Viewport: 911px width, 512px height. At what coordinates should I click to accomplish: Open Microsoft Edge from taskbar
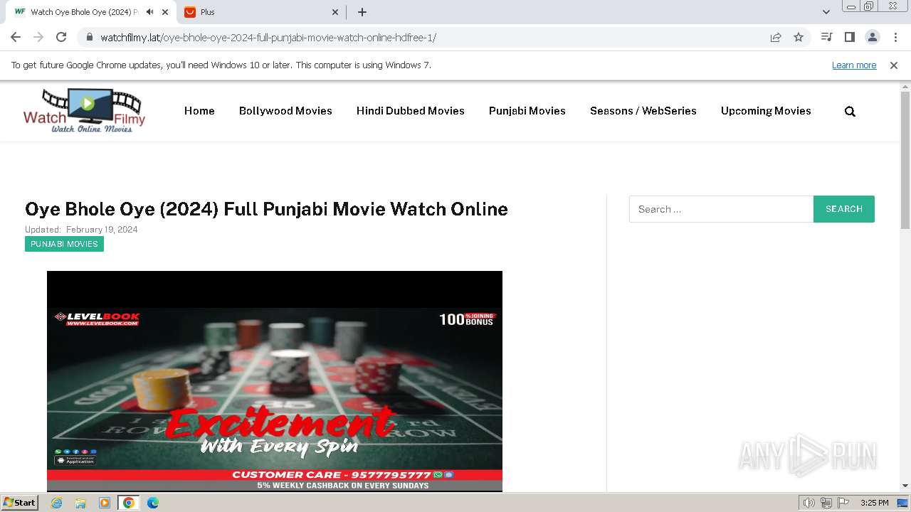(x=152, y=503)
